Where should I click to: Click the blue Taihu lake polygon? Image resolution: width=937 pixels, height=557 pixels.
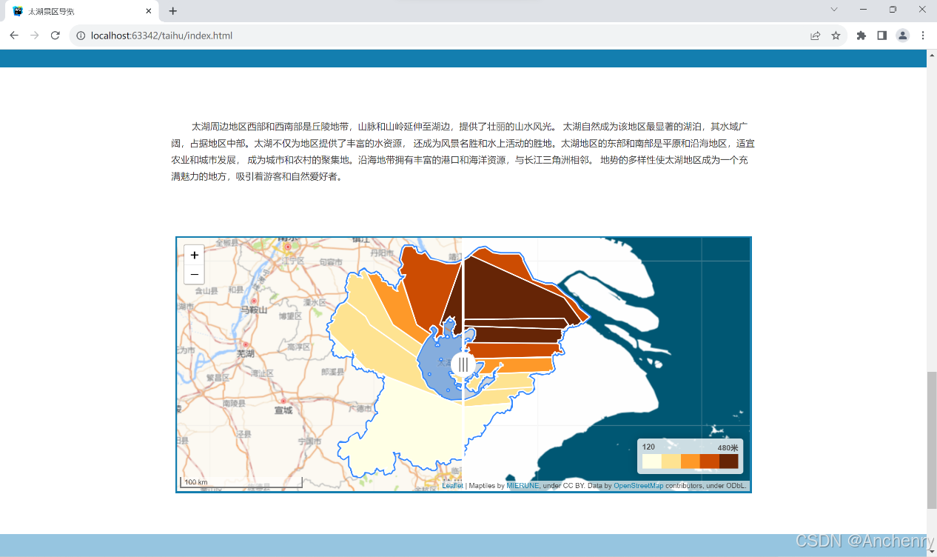pyautogui.click(x=437, y=363)
